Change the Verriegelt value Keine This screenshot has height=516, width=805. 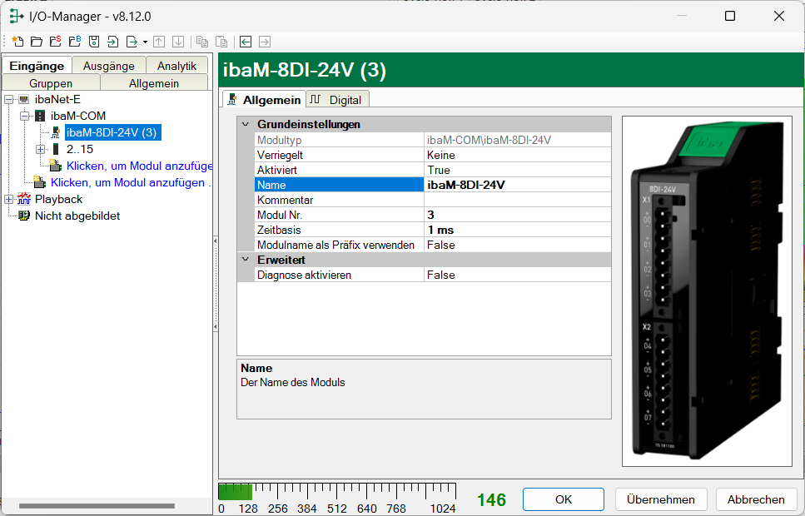(x=517, y=155)
